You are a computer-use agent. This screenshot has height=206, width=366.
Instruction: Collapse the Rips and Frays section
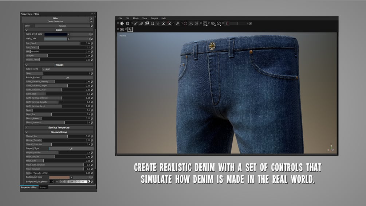click(59, 132)
